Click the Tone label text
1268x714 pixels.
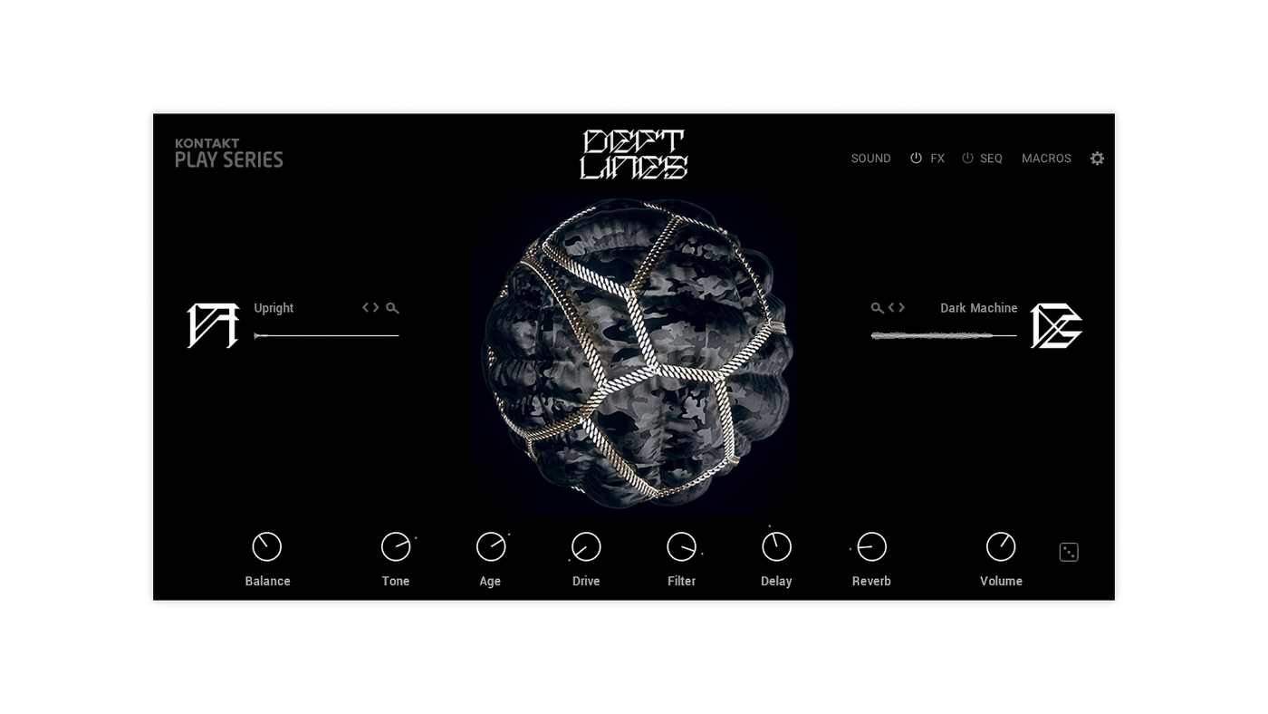pyautogui.click(x=396, y=582)
